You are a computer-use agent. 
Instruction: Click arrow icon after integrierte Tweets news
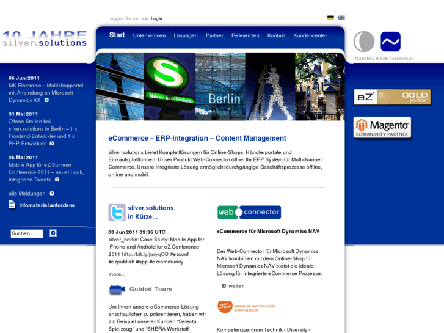(x=57, y=180)
